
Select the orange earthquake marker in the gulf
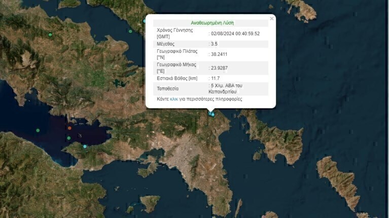coord(69,128)
